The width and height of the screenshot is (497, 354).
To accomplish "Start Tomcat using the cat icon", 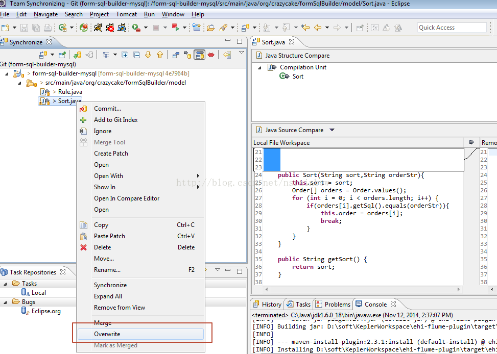I will (98, 28).
